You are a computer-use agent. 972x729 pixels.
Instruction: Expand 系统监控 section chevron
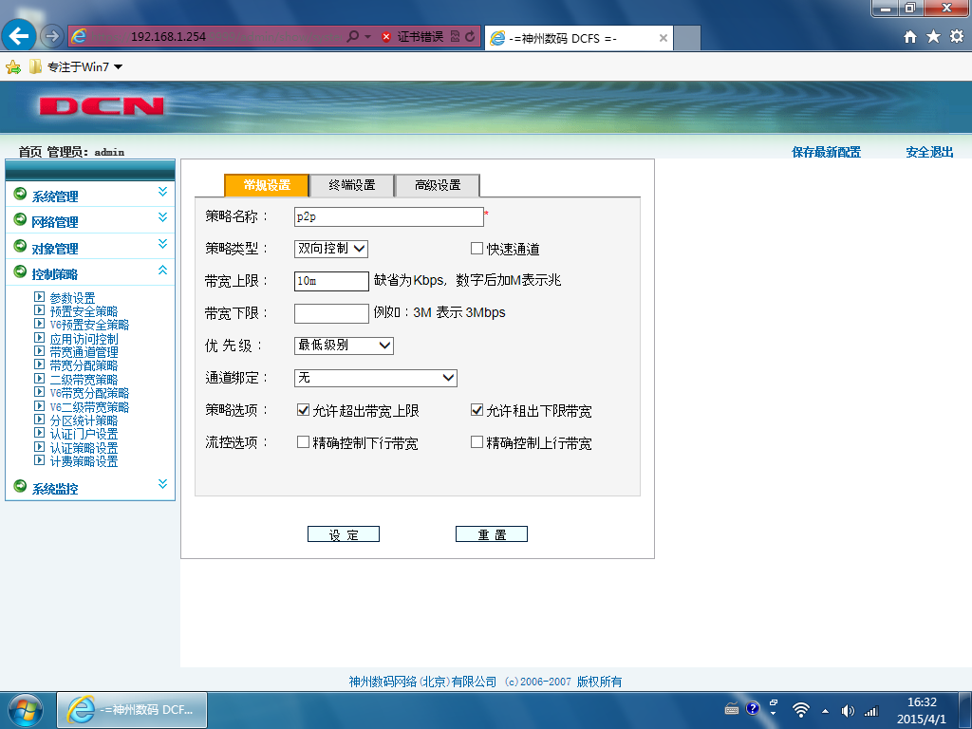click(x=162, y=484)
